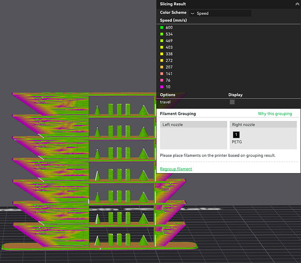Click the 76 speed pink swatch
The height and width of the screenshot is (263, 301).
tap(162, 80)
